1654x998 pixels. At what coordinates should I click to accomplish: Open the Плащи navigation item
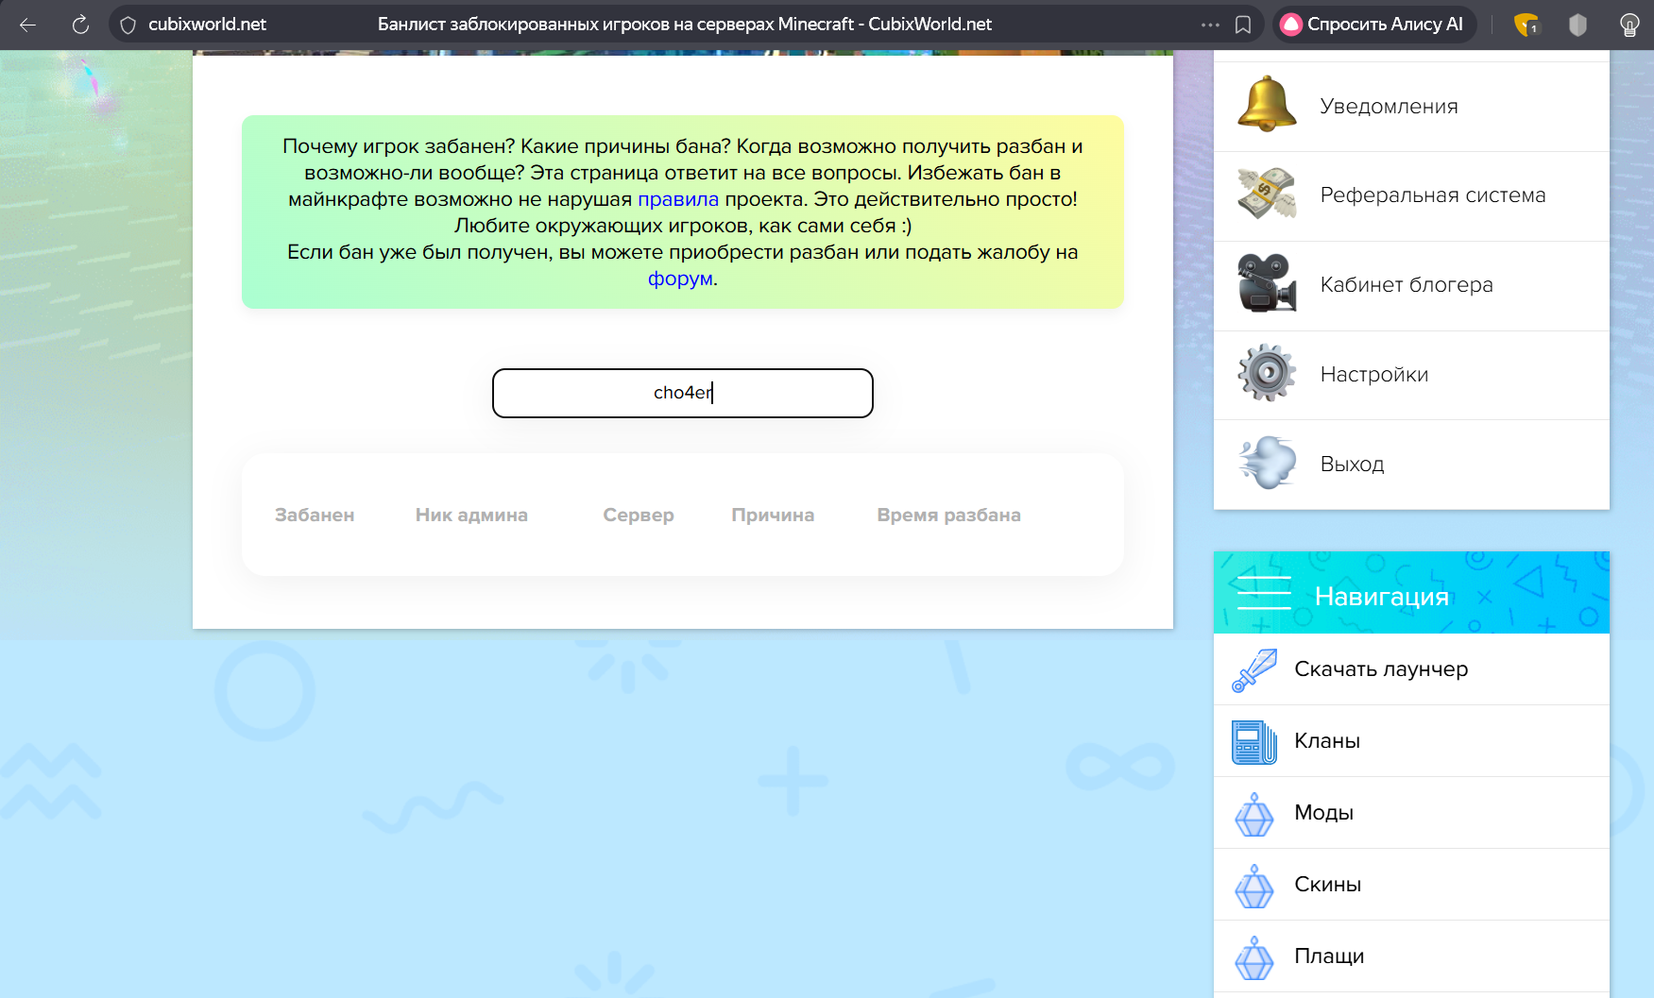[x=1328, y=956]
